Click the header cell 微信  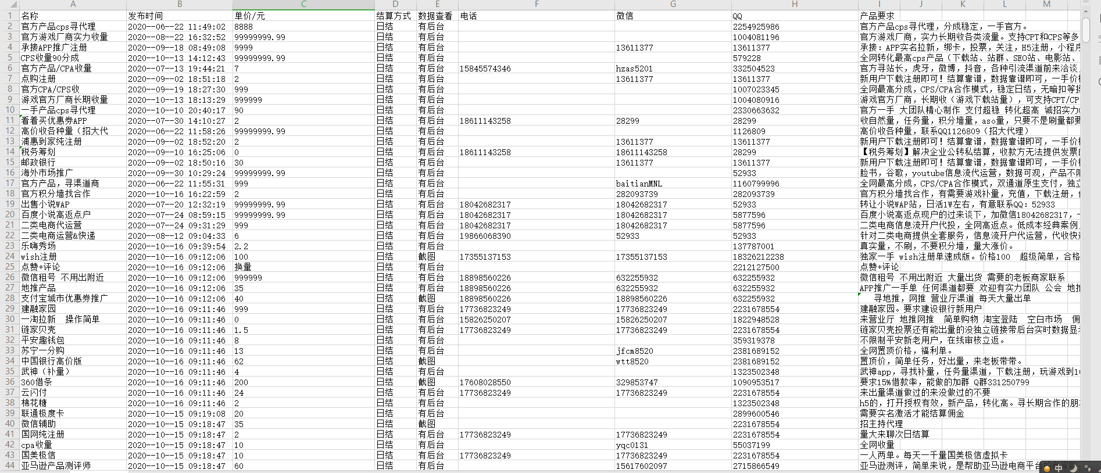coord(673,16)
